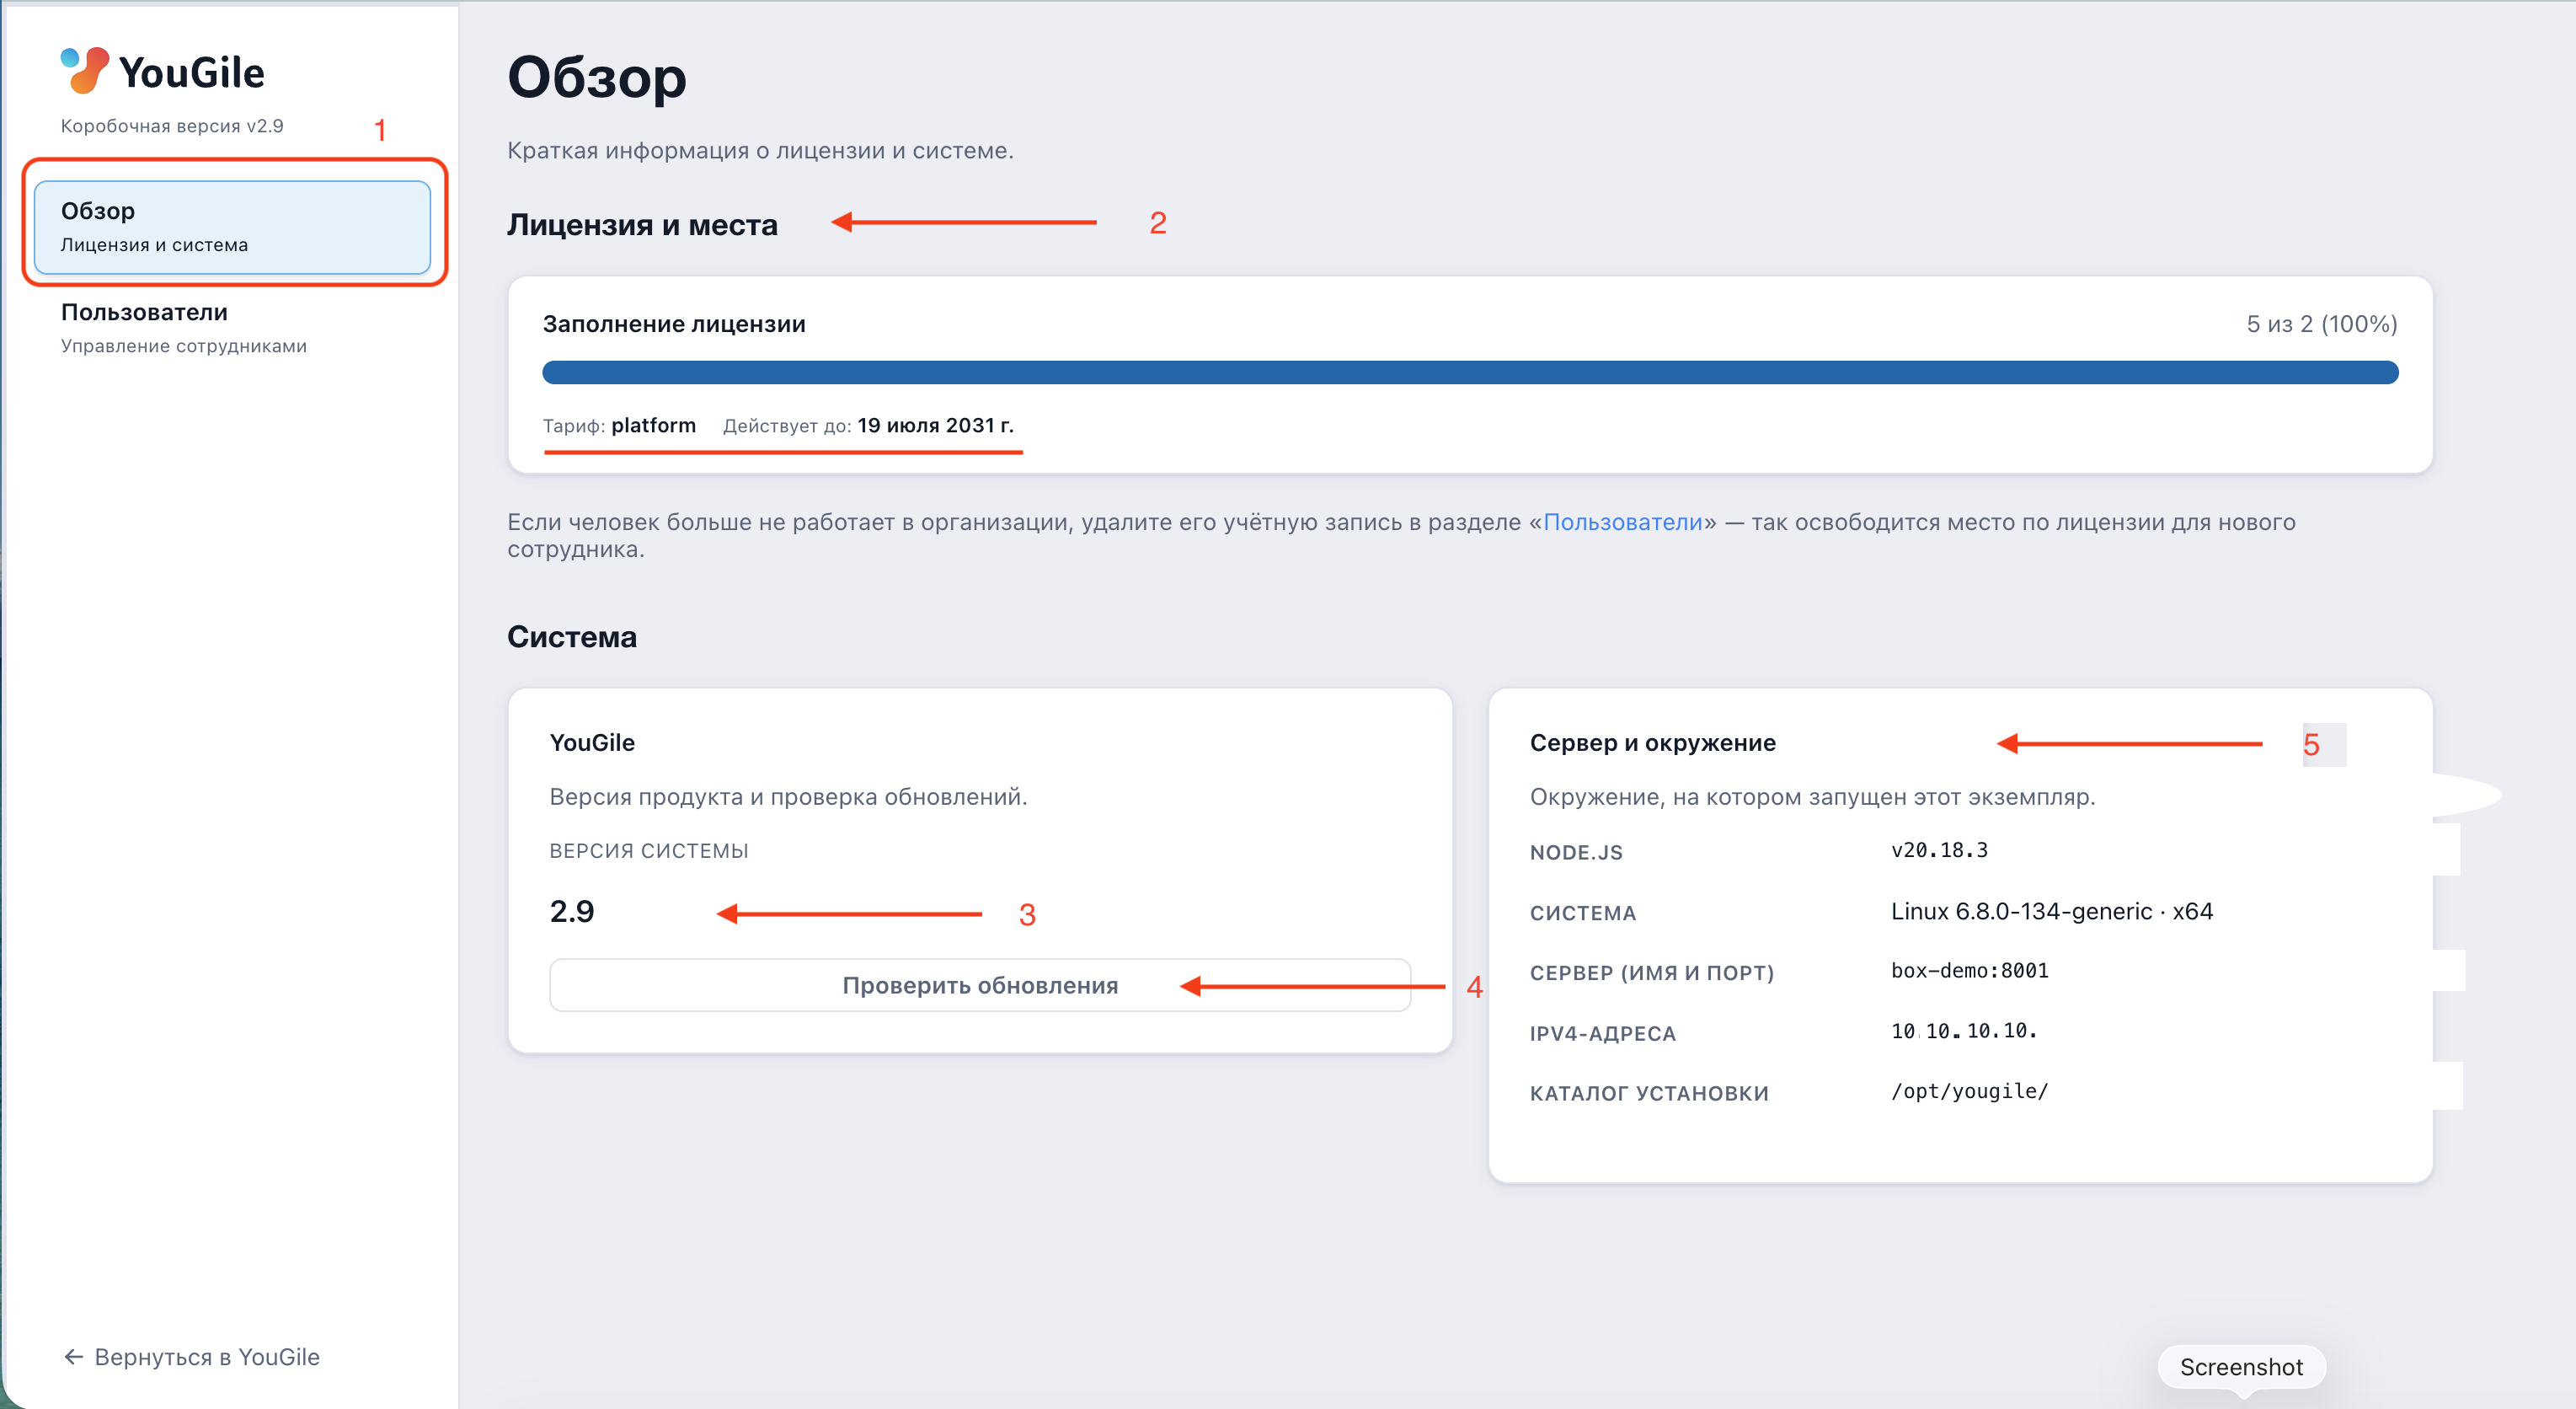This screenshot has width=2576, height=1409.
Task: Click the Краткая информация о лицензии subtitle
Action: [760, 150]
